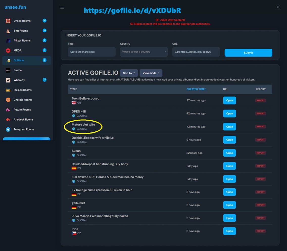This screenshot has width=287, height=251.
Task: Click the unsee.fun logo
Action: tap(15, 7)
